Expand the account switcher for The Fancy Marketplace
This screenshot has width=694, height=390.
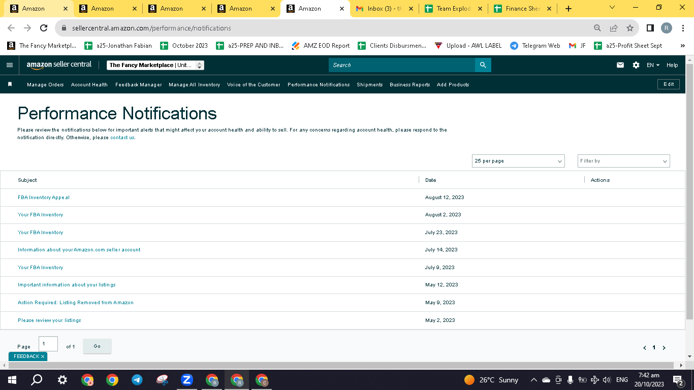pyautogui.click(x=155, y=65)
